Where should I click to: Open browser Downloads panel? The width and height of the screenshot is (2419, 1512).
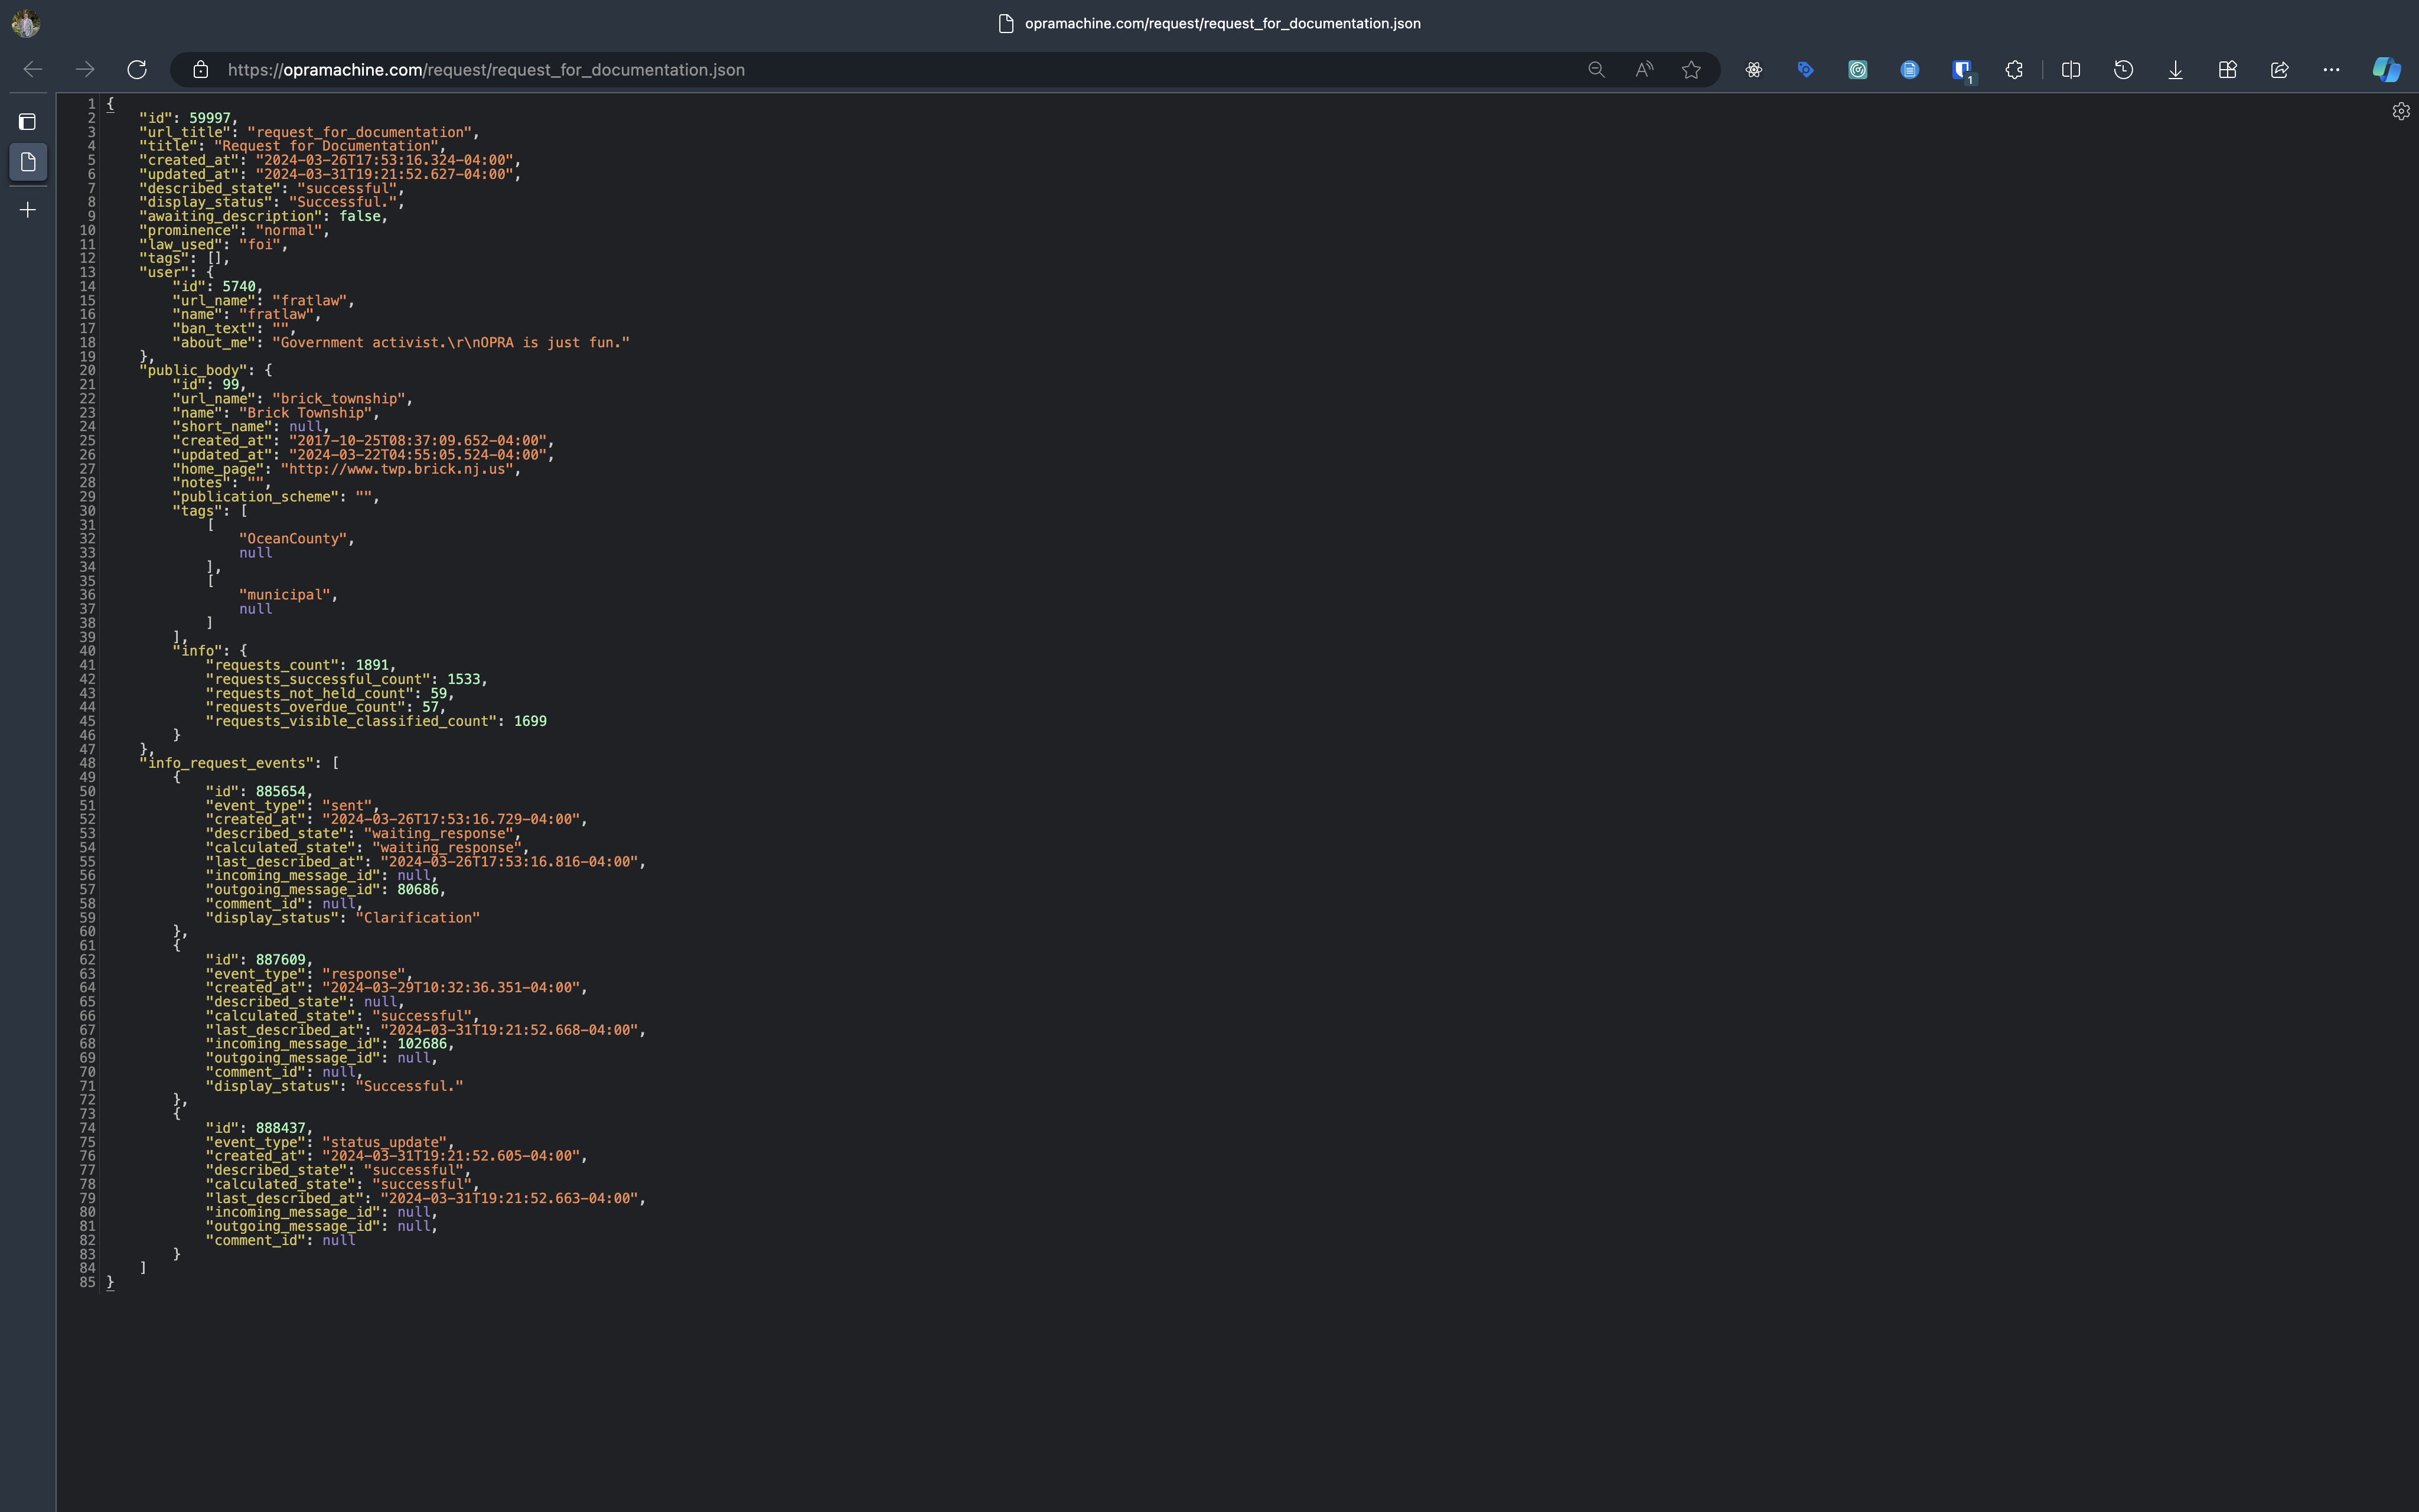(x=2175, y=70)
